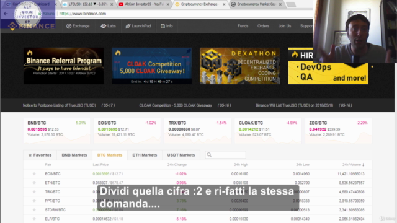This screenshot has width=397, height=223.
Task: Favorite the ETH/BTC pair star
Action: pyautogui.click(x=34, y=183)
